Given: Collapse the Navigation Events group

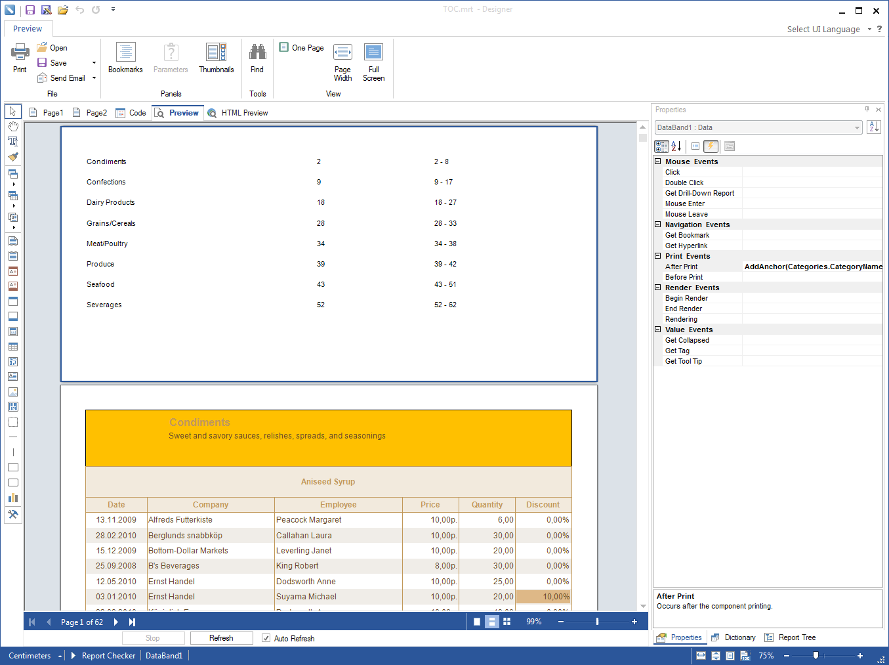Looking at the screenshot, I should pyautogui.click(x=658, y=225).
